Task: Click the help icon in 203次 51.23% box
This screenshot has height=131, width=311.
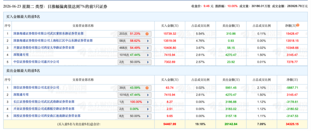Action: coord(147,34)
